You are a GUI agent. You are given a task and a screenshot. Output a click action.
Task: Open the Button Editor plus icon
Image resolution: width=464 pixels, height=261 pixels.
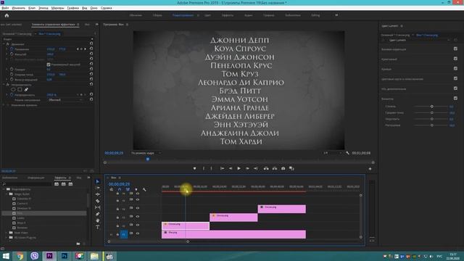click(370, 169)
